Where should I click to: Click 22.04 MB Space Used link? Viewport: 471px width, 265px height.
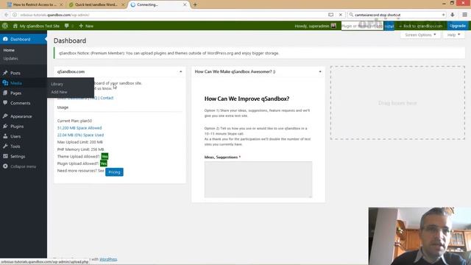pyautogui.click(x=80, y=135)
